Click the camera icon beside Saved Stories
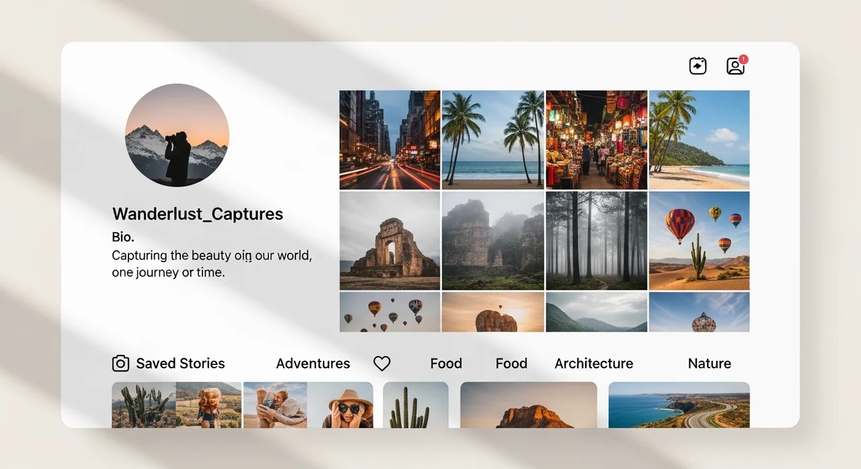 point(120,364)
